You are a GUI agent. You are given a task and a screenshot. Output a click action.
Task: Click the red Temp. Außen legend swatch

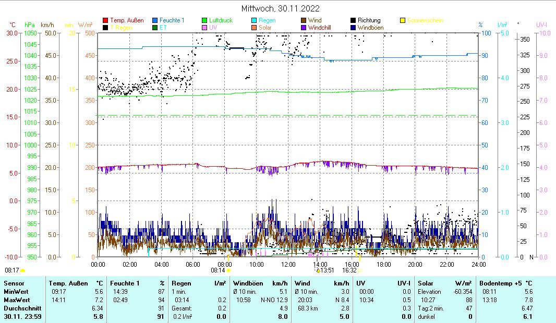106,21
